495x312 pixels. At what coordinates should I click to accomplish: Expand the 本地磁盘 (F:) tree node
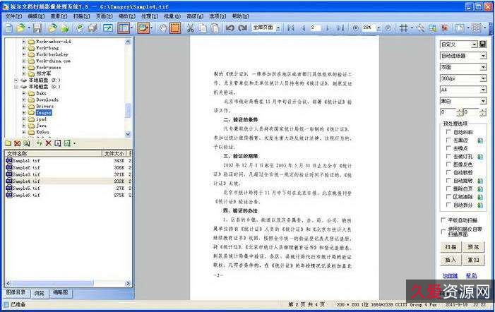(16, 80)
